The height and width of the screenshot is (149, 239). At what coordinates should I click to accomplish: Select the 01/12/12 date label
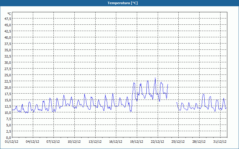point(11,142)
